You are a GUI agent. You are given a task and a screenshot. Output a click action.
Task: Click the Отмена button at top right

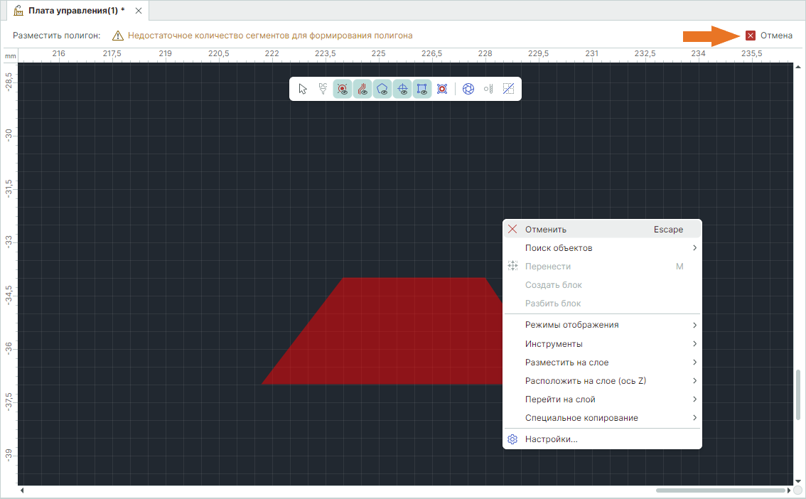click(x=769, y=36)
